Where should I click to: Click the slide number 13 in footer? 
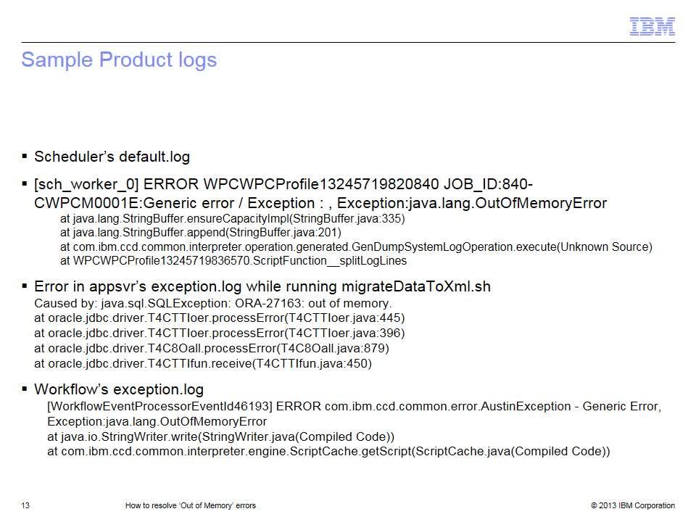point(25,505)
